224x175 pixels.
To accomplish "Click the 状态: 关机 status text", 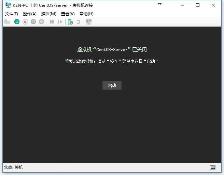I will 14,167.
